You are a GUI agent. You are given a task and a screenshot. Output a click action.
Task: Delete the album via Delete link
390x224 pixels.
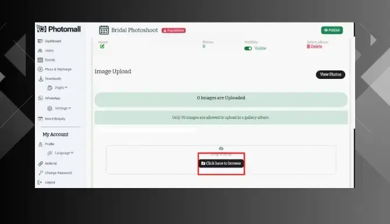[x=314, y=46]
